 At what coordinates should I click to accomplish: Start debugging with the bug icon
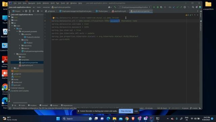tap(158, 7)
